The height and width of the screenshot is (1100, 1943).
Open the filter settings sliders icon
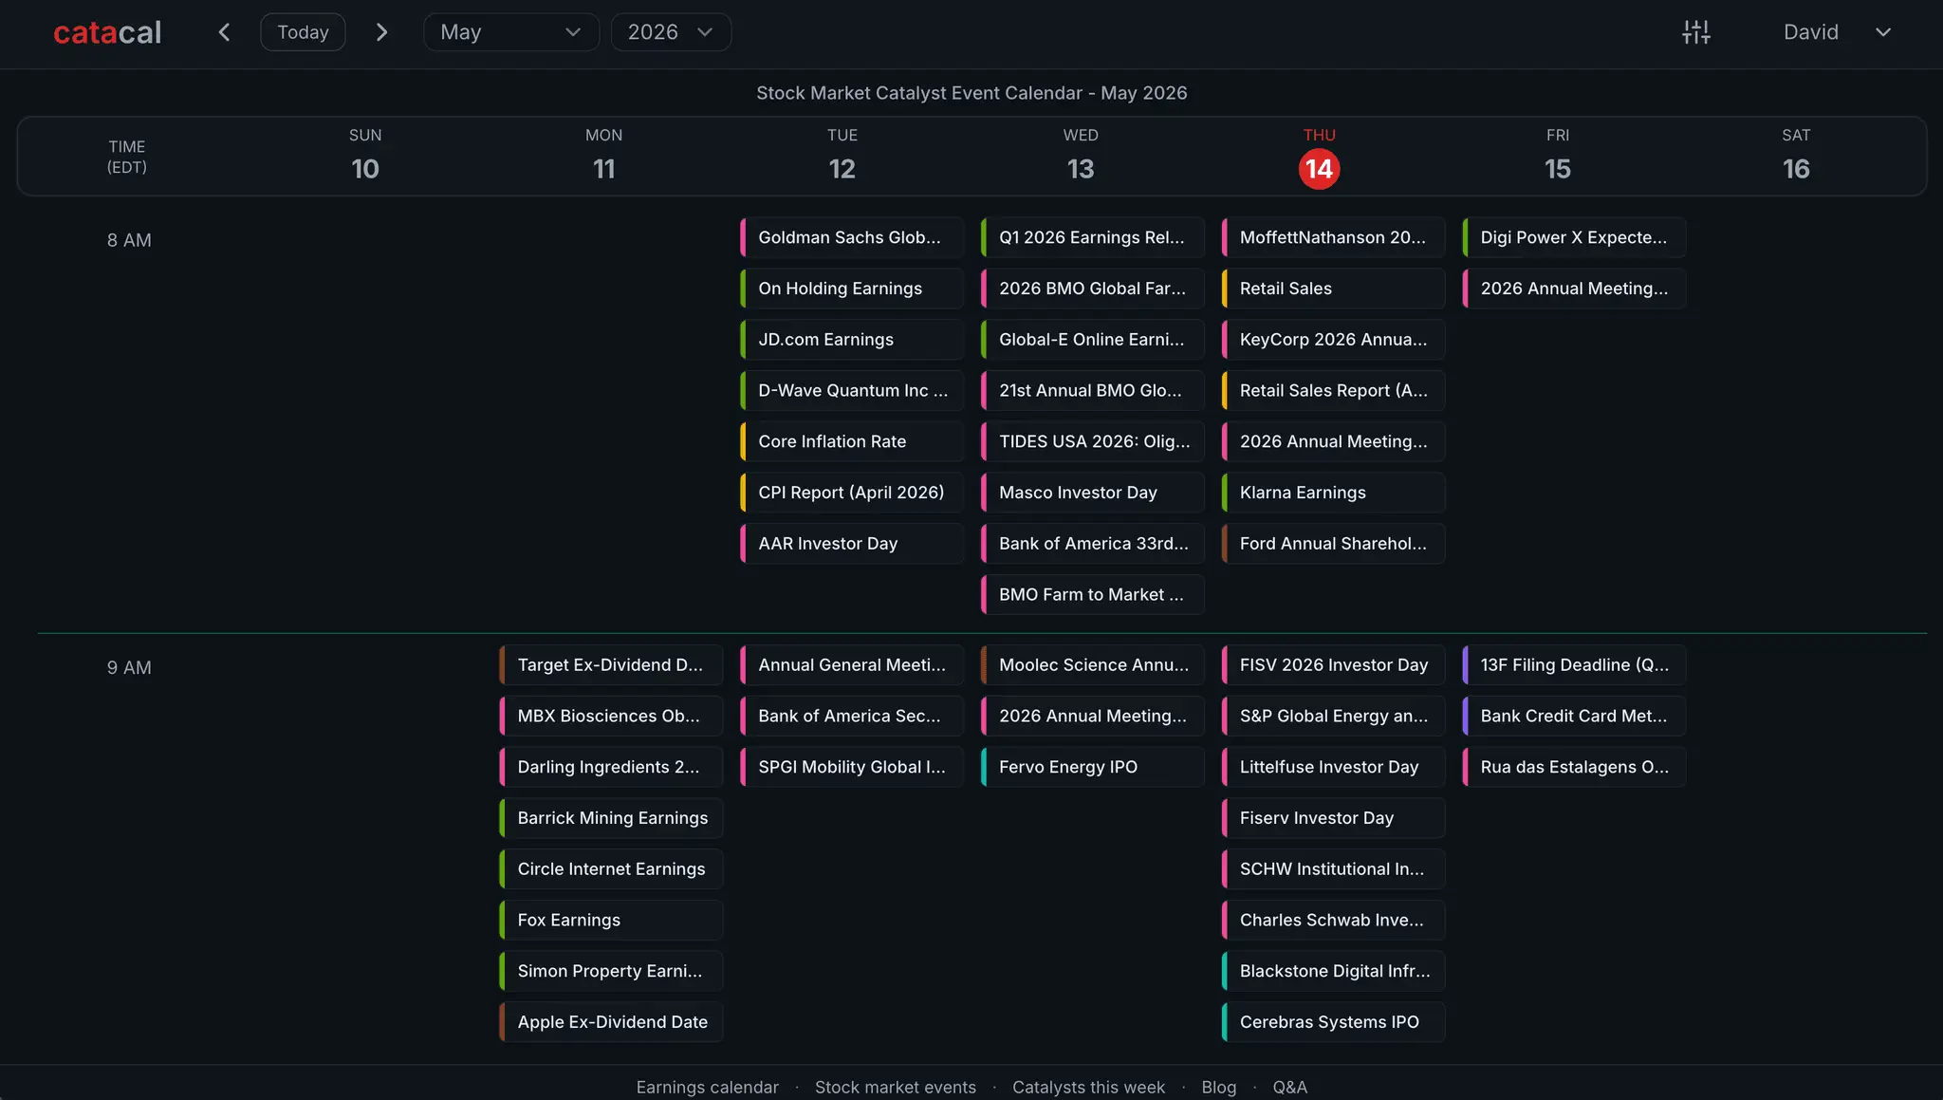1696,32
